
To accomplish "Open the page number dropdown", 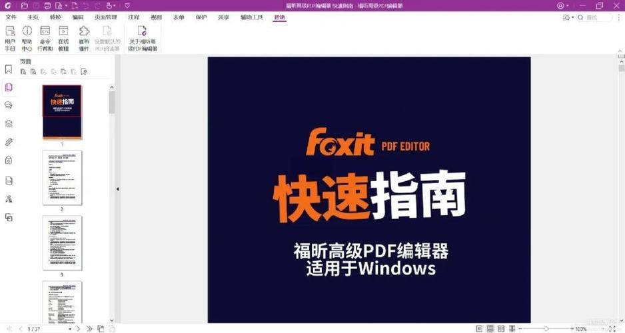I will 70,329.
